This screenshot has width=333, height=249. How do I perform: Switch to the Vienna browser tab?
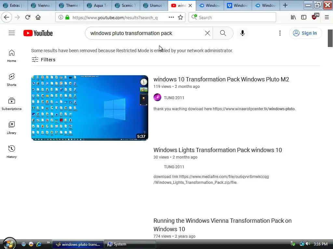42,6
